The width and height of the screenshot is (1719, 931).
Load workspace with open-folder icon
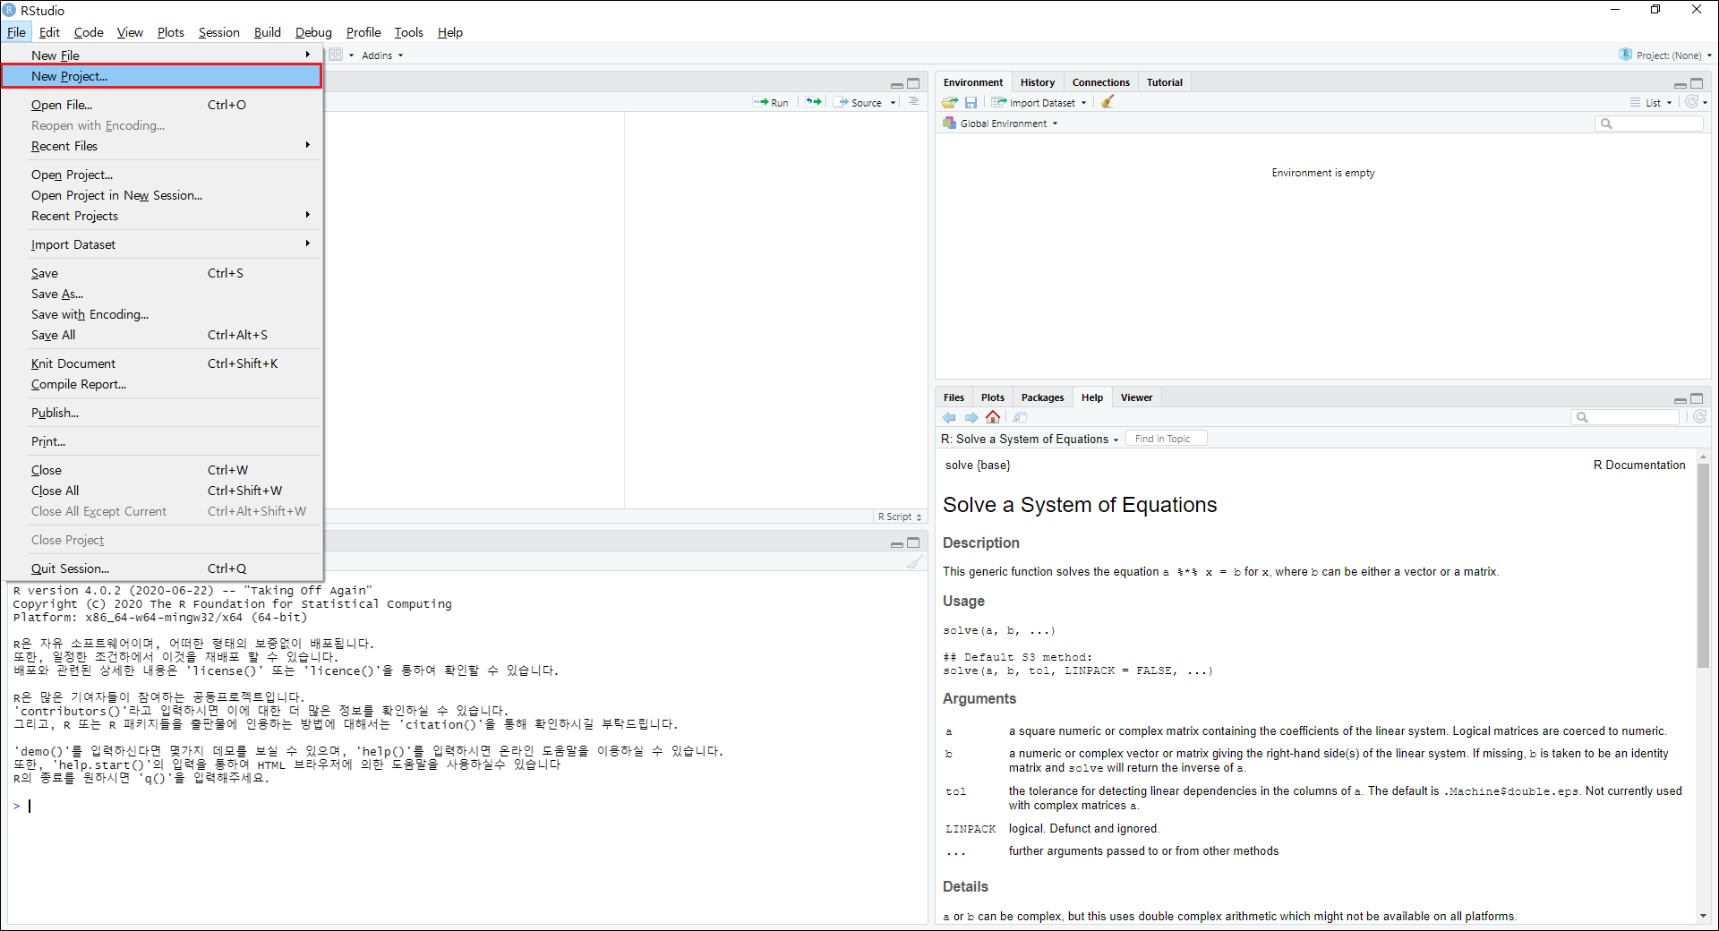950,102
